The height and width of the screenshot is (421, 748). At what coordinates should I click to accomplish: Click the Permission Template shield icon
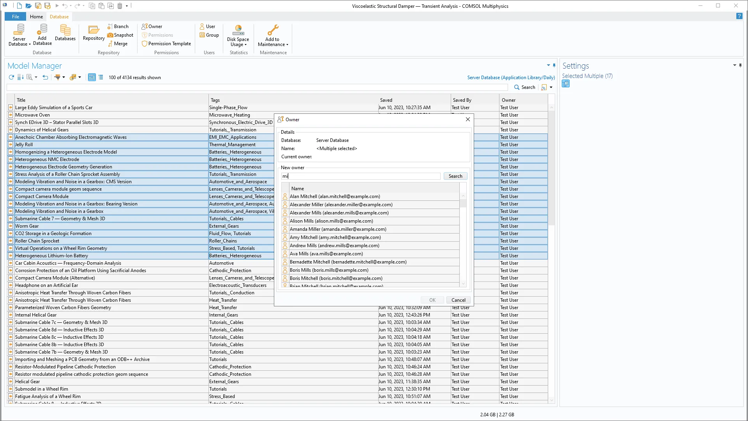point(145,44)
